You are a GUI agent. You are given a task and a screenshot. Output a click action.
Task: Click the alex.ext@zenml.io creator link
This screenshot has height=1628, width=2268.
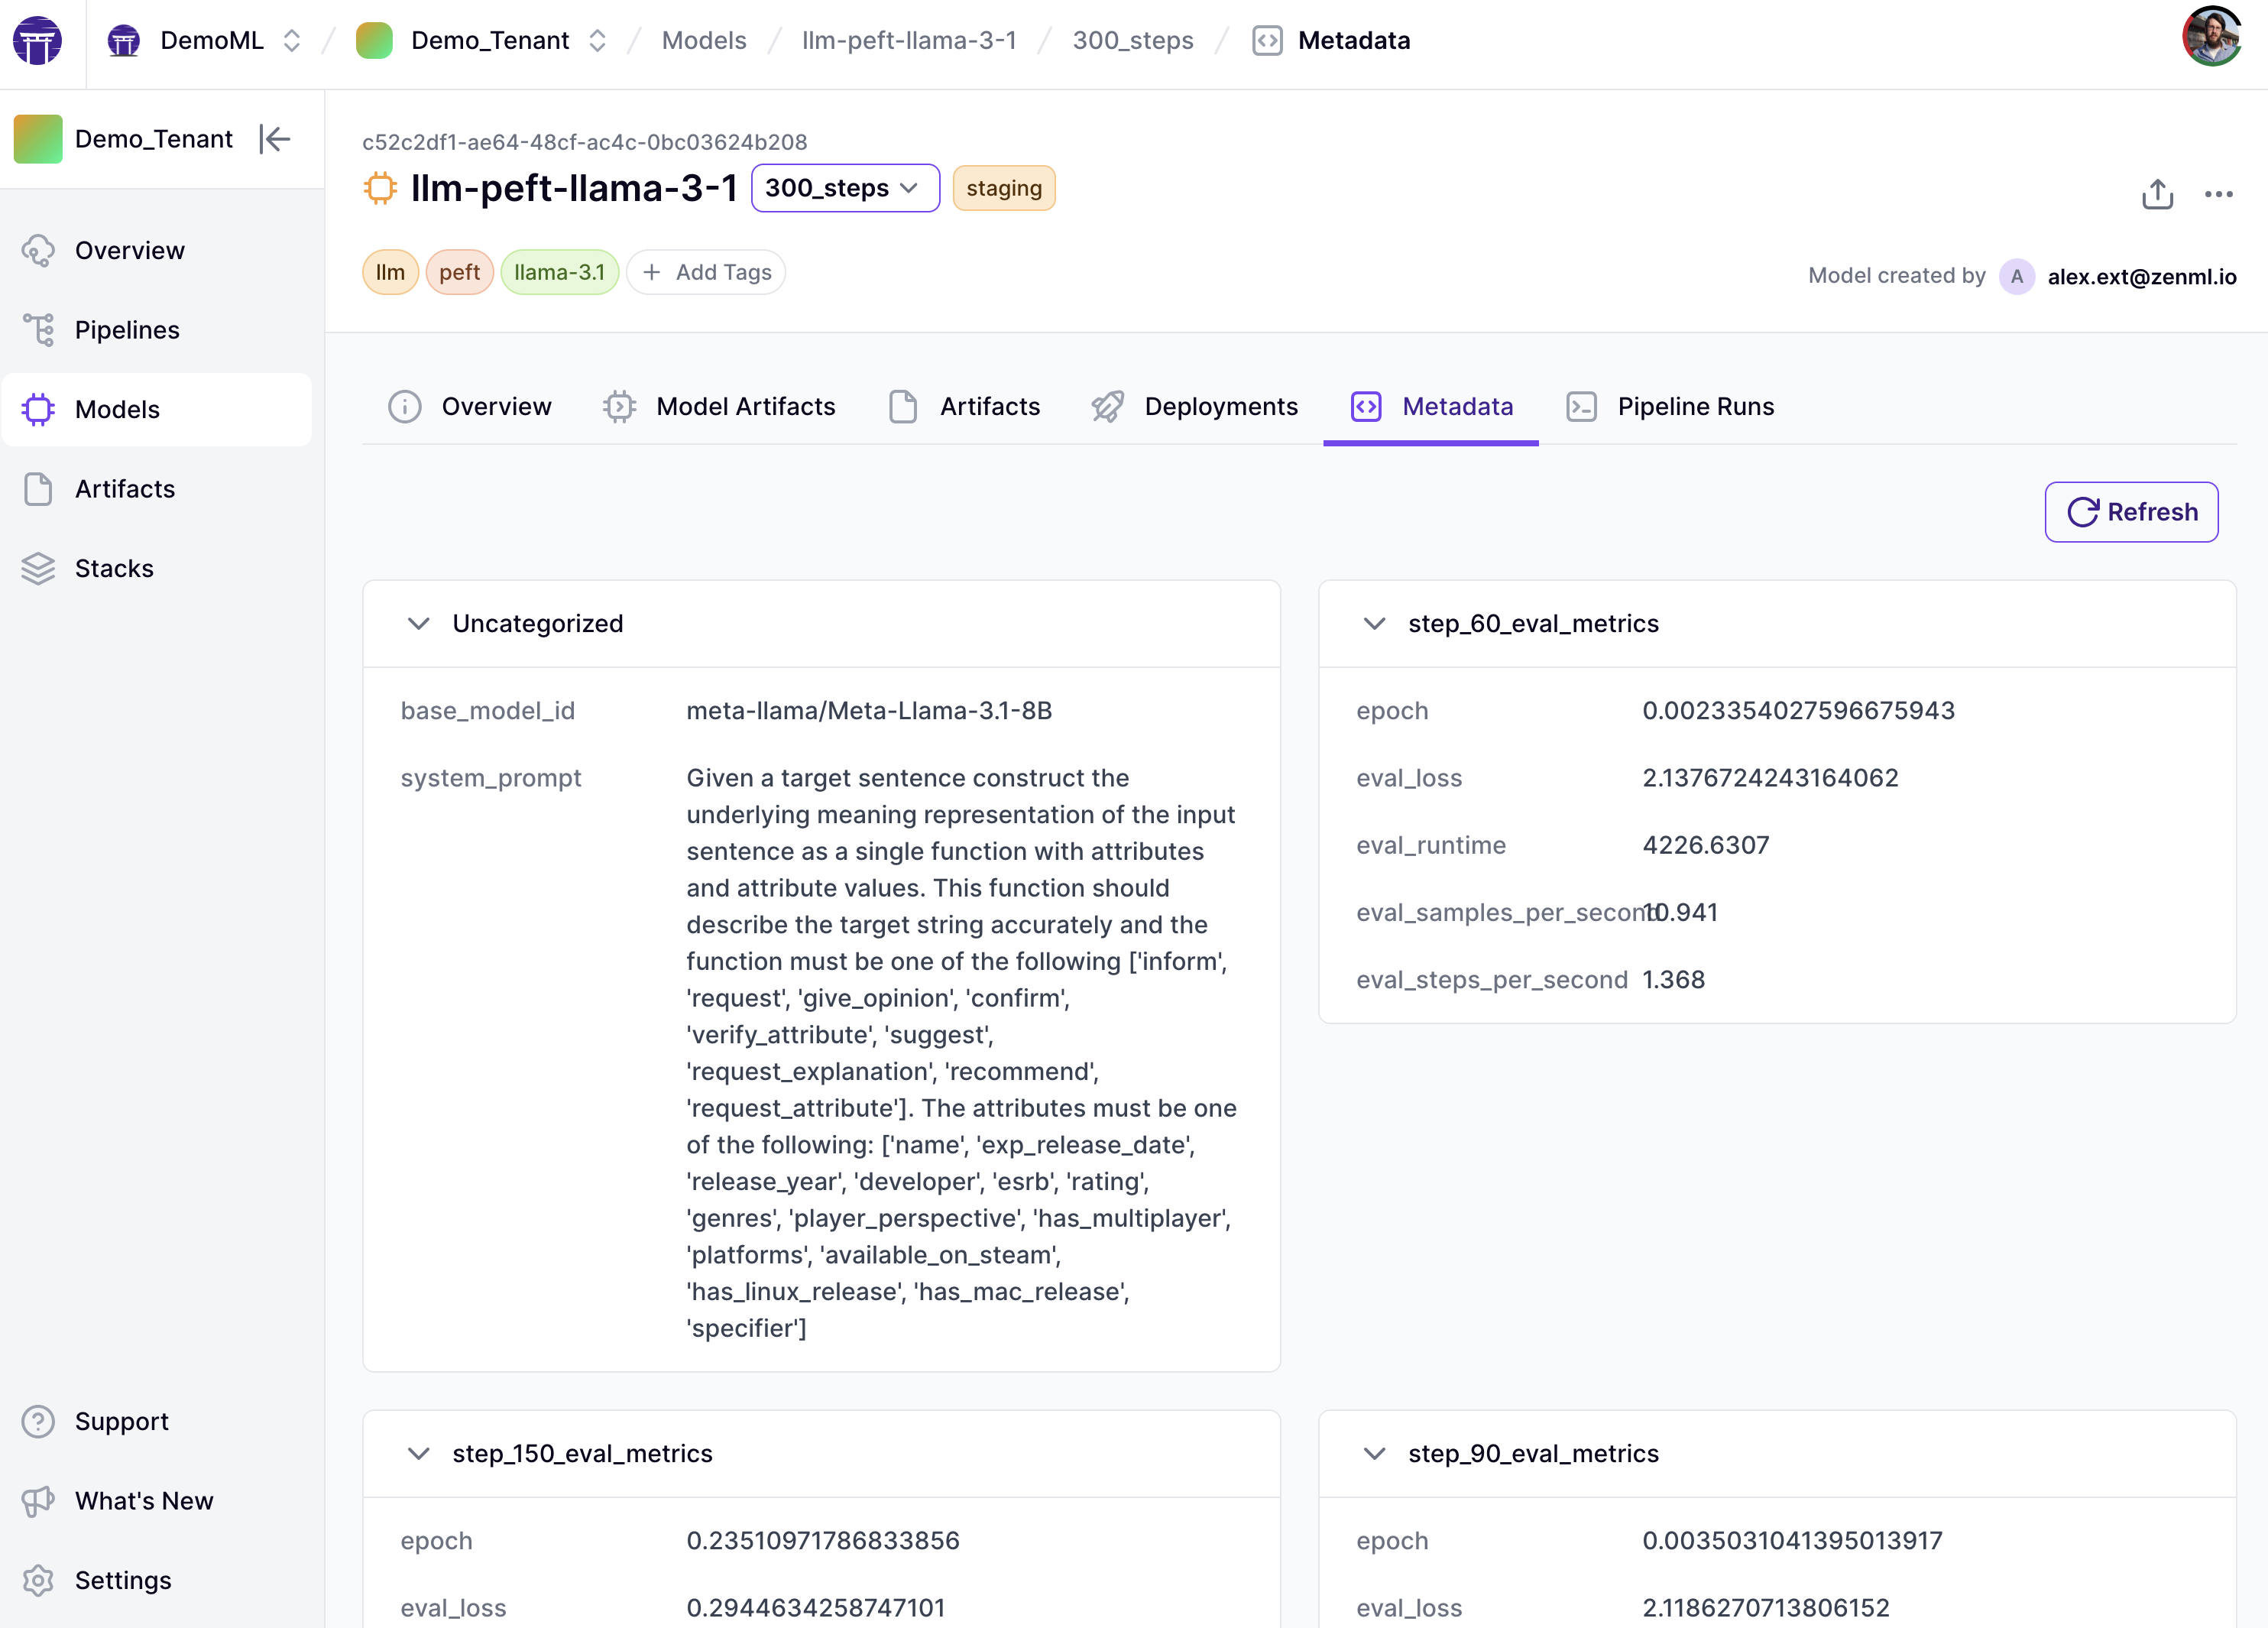(x=2142, y=276)
